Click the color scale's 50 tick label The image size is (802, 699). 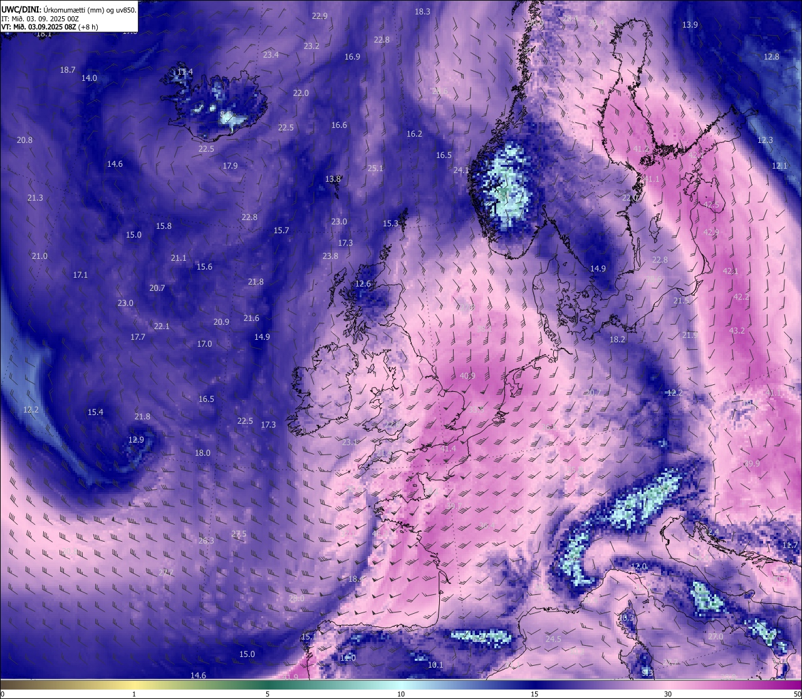796,694
